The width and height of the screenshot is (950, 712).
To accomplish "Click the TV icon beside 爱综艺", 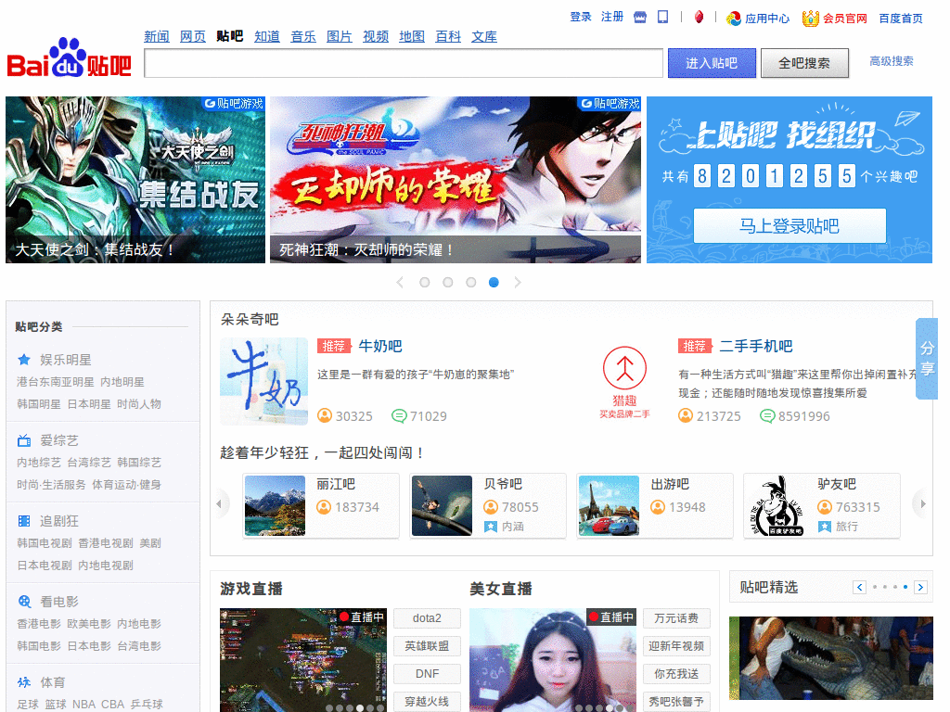I will click(24, 440).
